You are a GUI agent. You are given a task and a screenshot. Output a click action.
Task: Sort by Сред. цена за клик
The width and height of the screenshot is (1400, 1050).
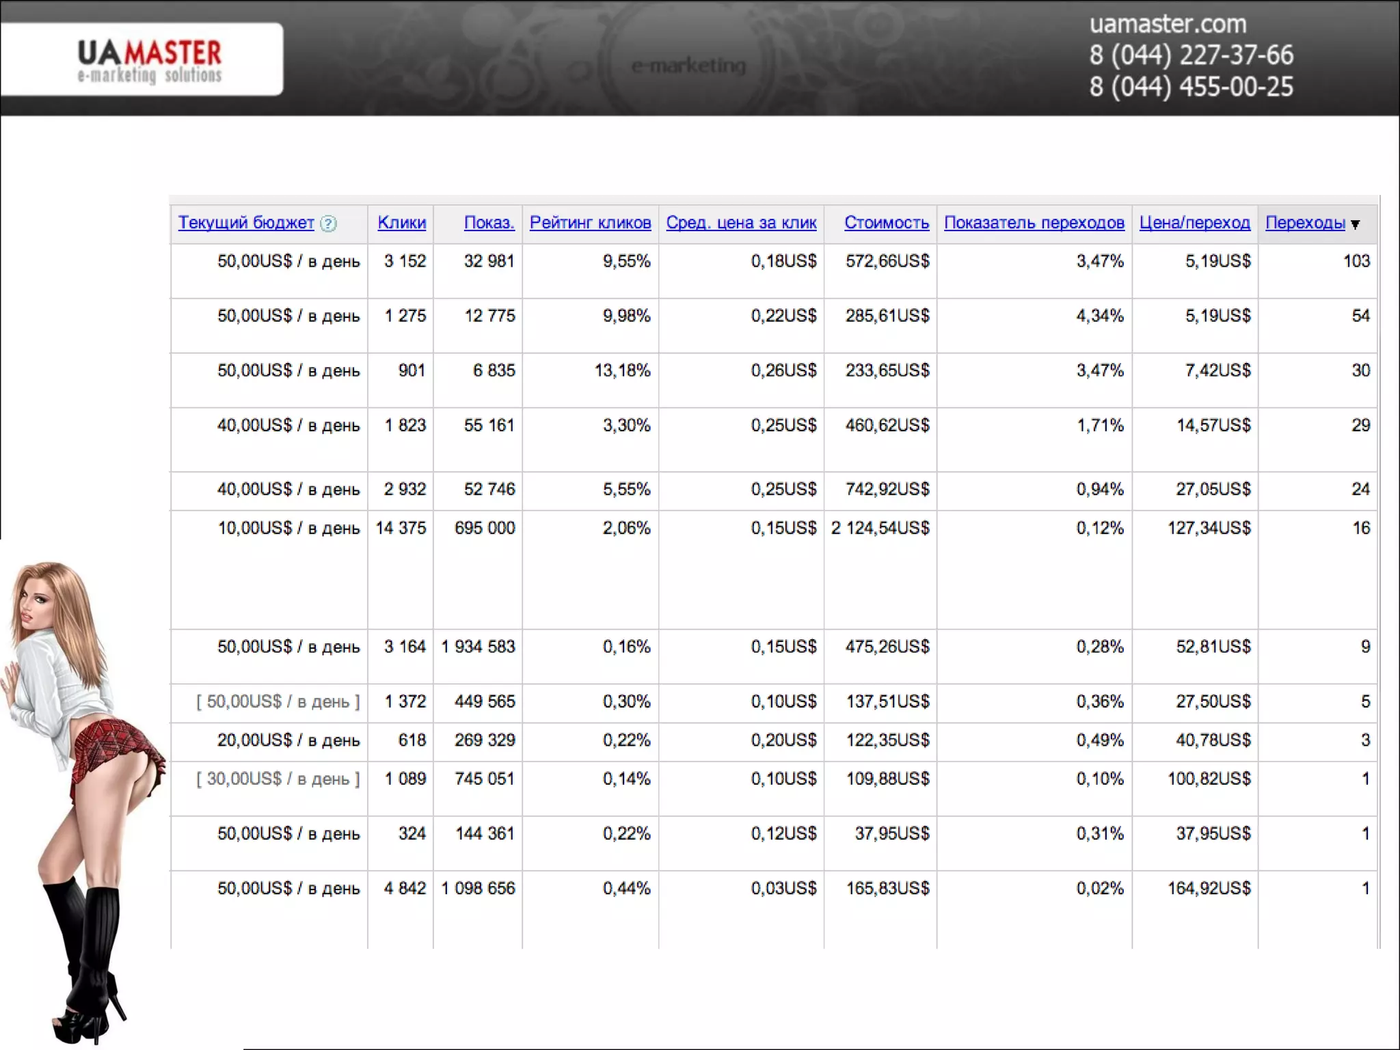click(741, 223)
